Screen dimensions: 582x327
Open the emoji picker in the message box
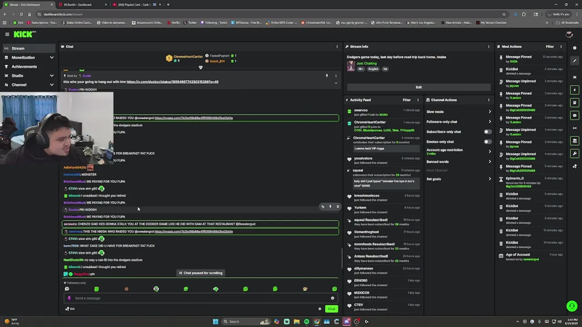coord(332,298)
